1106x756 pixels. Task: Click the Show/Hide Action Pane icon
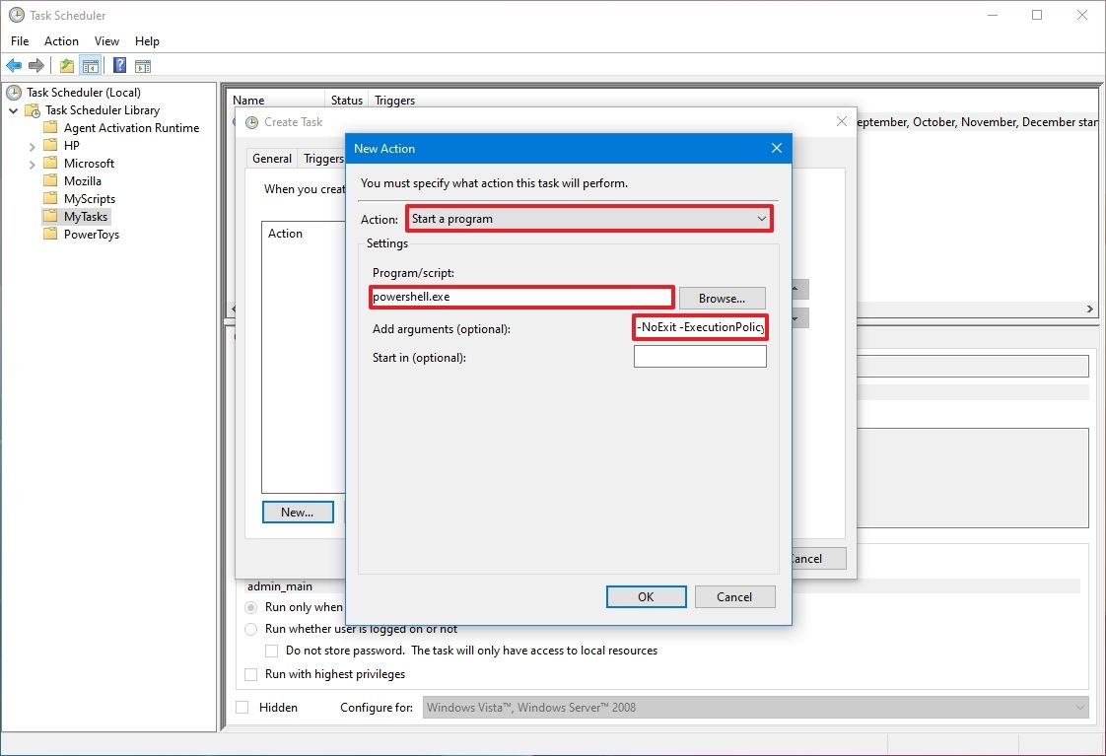click(144, 65)
